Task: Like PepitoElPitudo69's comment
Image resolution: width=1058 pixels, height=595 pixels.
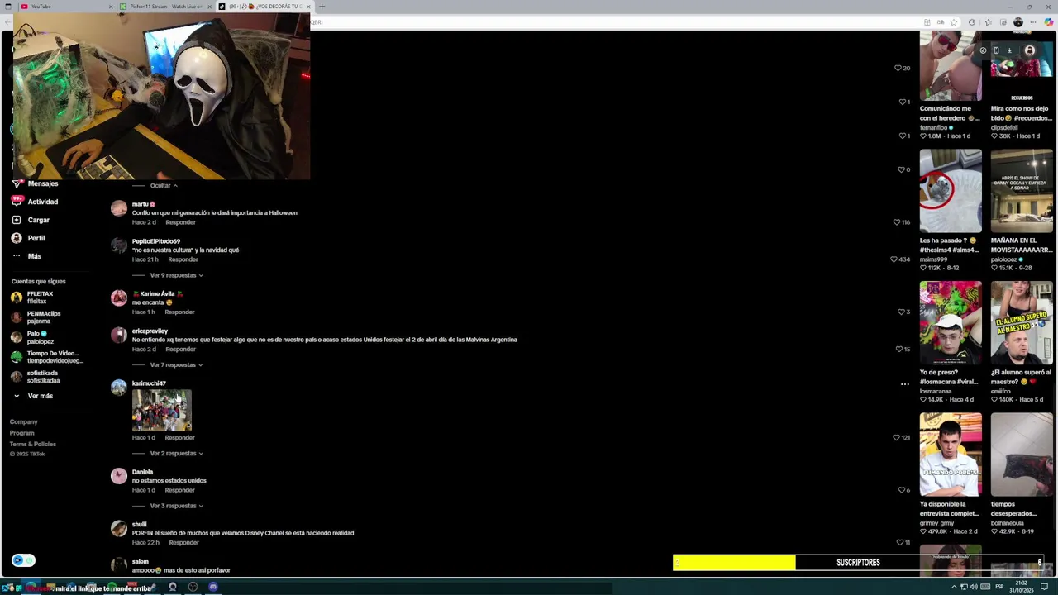Action: point(894,259)
